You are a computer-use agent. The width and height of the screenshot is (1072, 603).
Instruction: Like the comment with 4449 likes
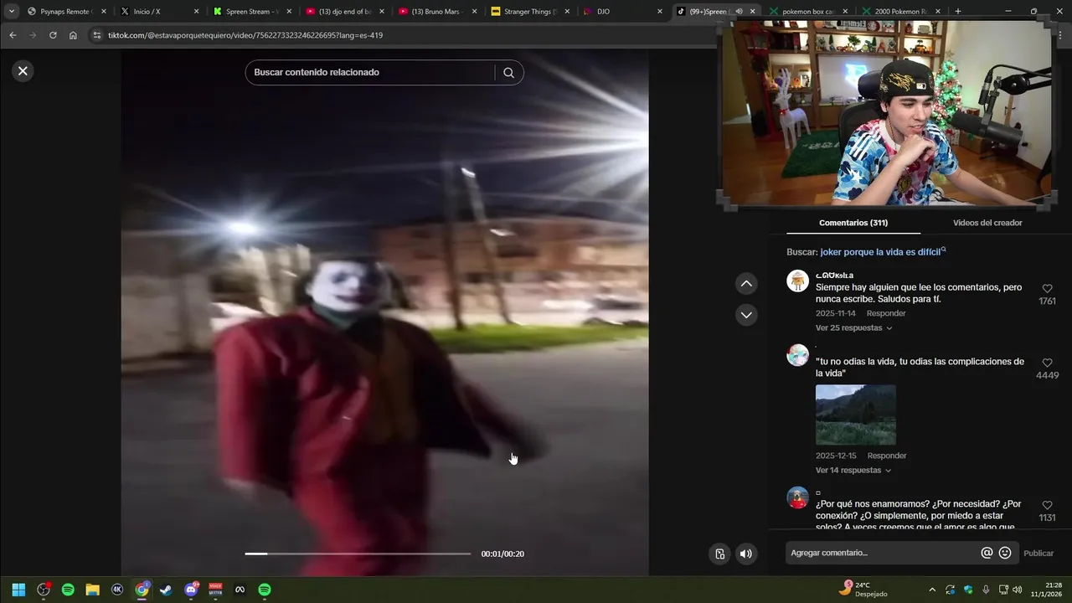(x=1047, y=363)
